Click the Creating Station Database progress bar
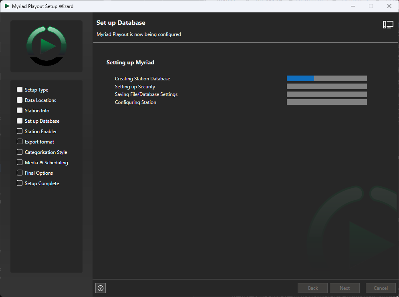This screenshot has width=399, height=297. [x=327, y=78]
